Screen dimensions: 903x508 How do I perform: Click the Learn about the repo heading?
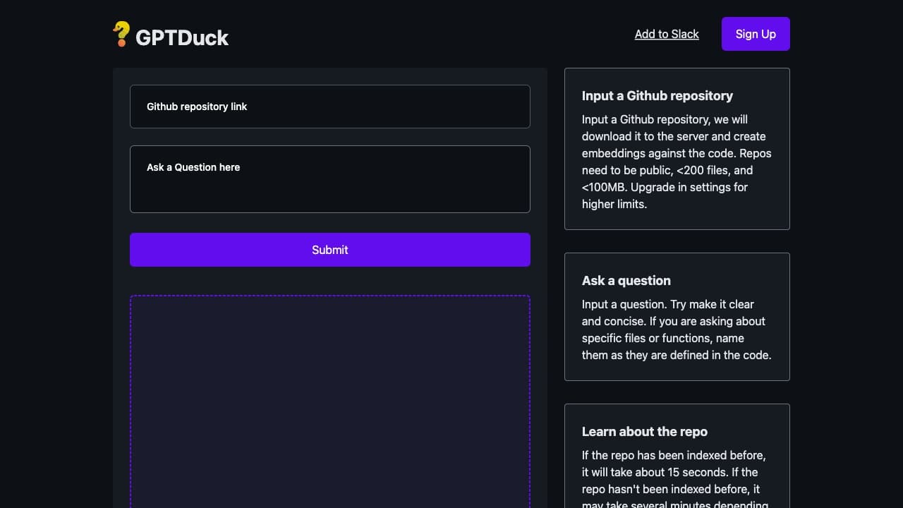point(644,431)
